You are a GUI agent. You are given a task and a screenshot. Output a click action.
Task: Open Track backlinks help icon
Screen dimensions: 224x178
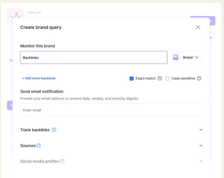[54, 130]
